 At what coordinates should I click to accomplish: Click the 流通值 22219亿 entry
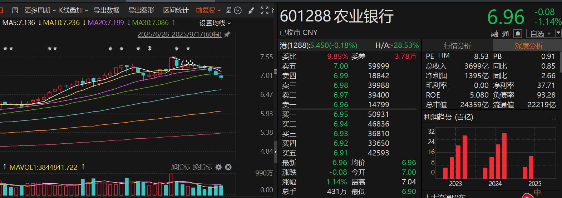[524, 105]
